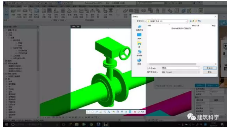The image size is (229, 128).
Task: Click the Cancel button in save dialog
Action: tap(210, 72)
